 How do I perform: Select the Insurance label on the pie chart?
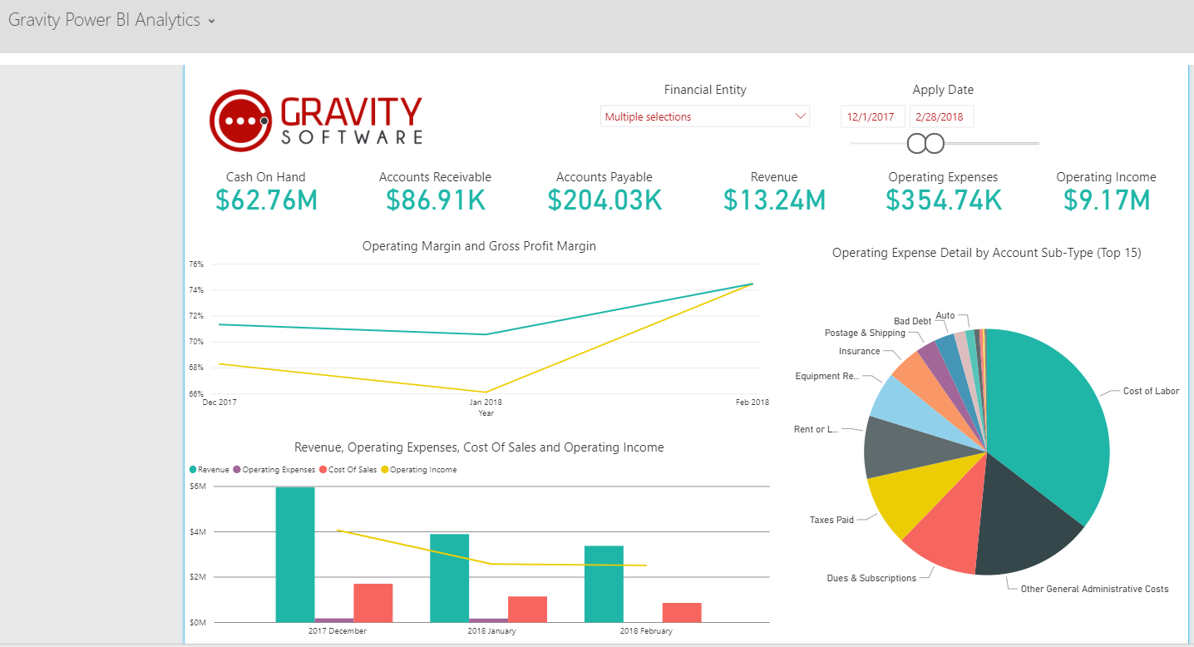pyautogui.click(x=861, y=351)
